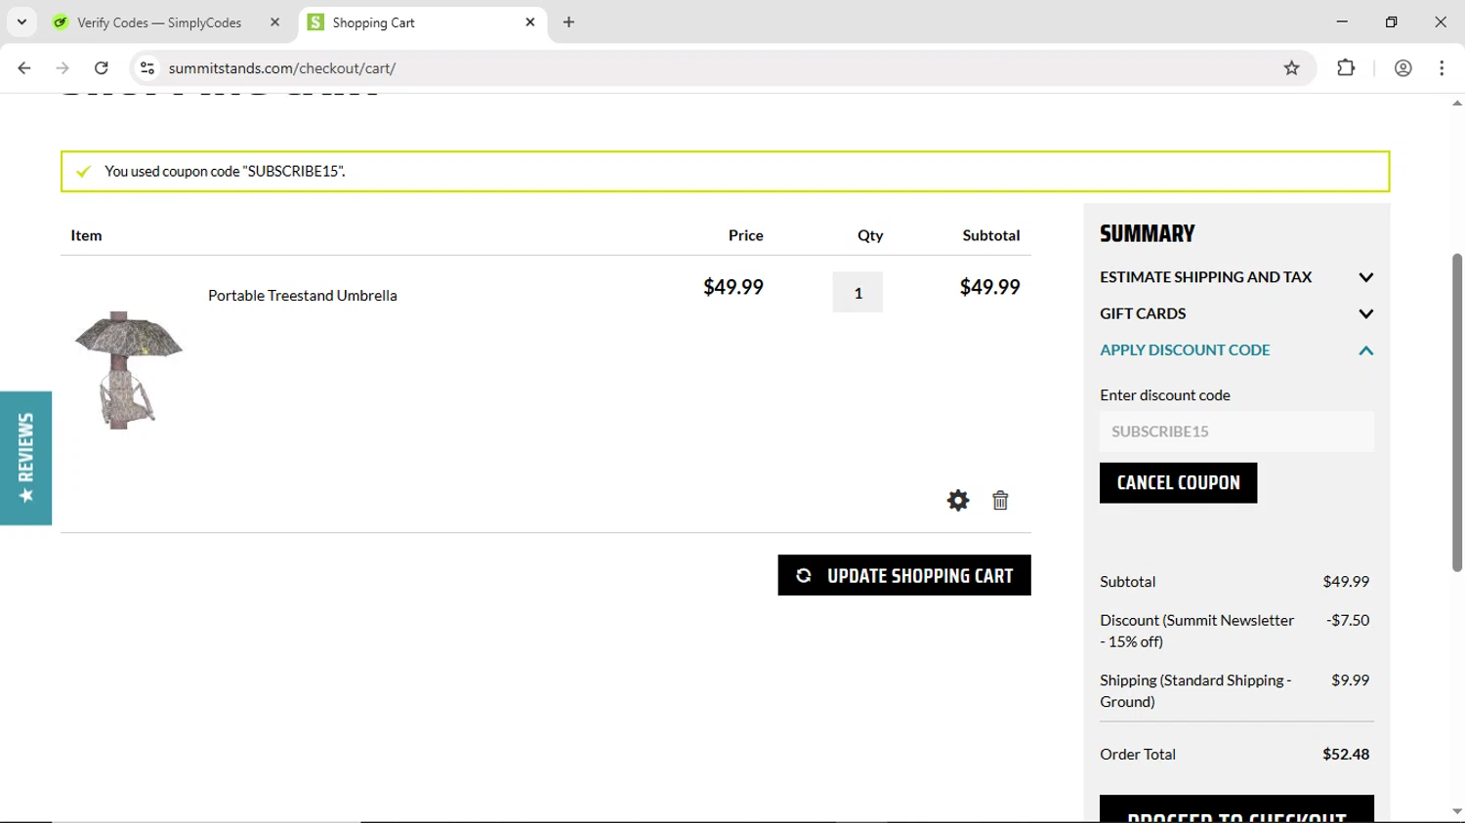Click the discount code input field
The width and height of the screenshot is (1465, 823).
[1236, 431]
